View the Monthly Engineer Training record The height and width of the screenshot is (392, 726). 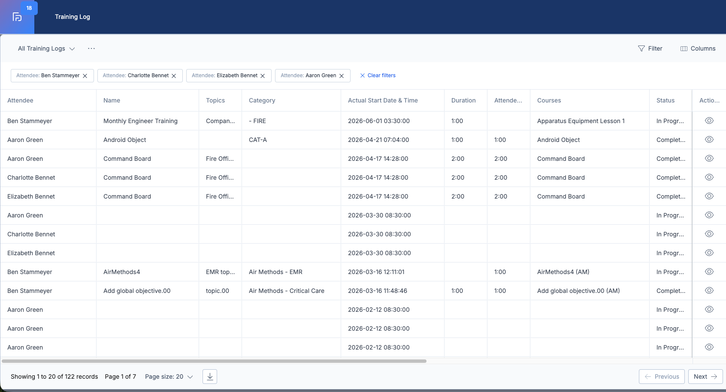(709, 121)
